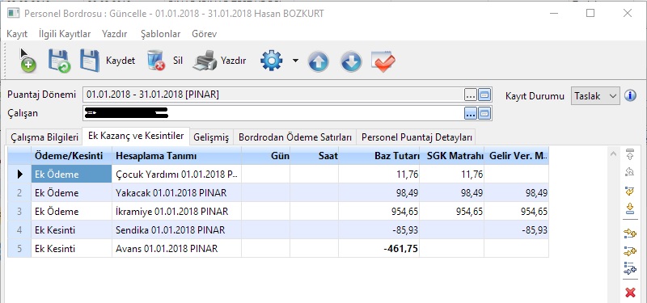Click the -85,93 Gelir Ver. value
This screenshot has height=303, width=647.
[535, 230]
